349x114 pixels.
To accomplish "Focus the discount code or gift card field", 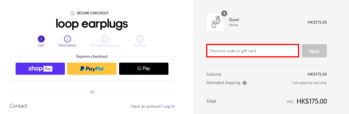I will click(253, 51).
